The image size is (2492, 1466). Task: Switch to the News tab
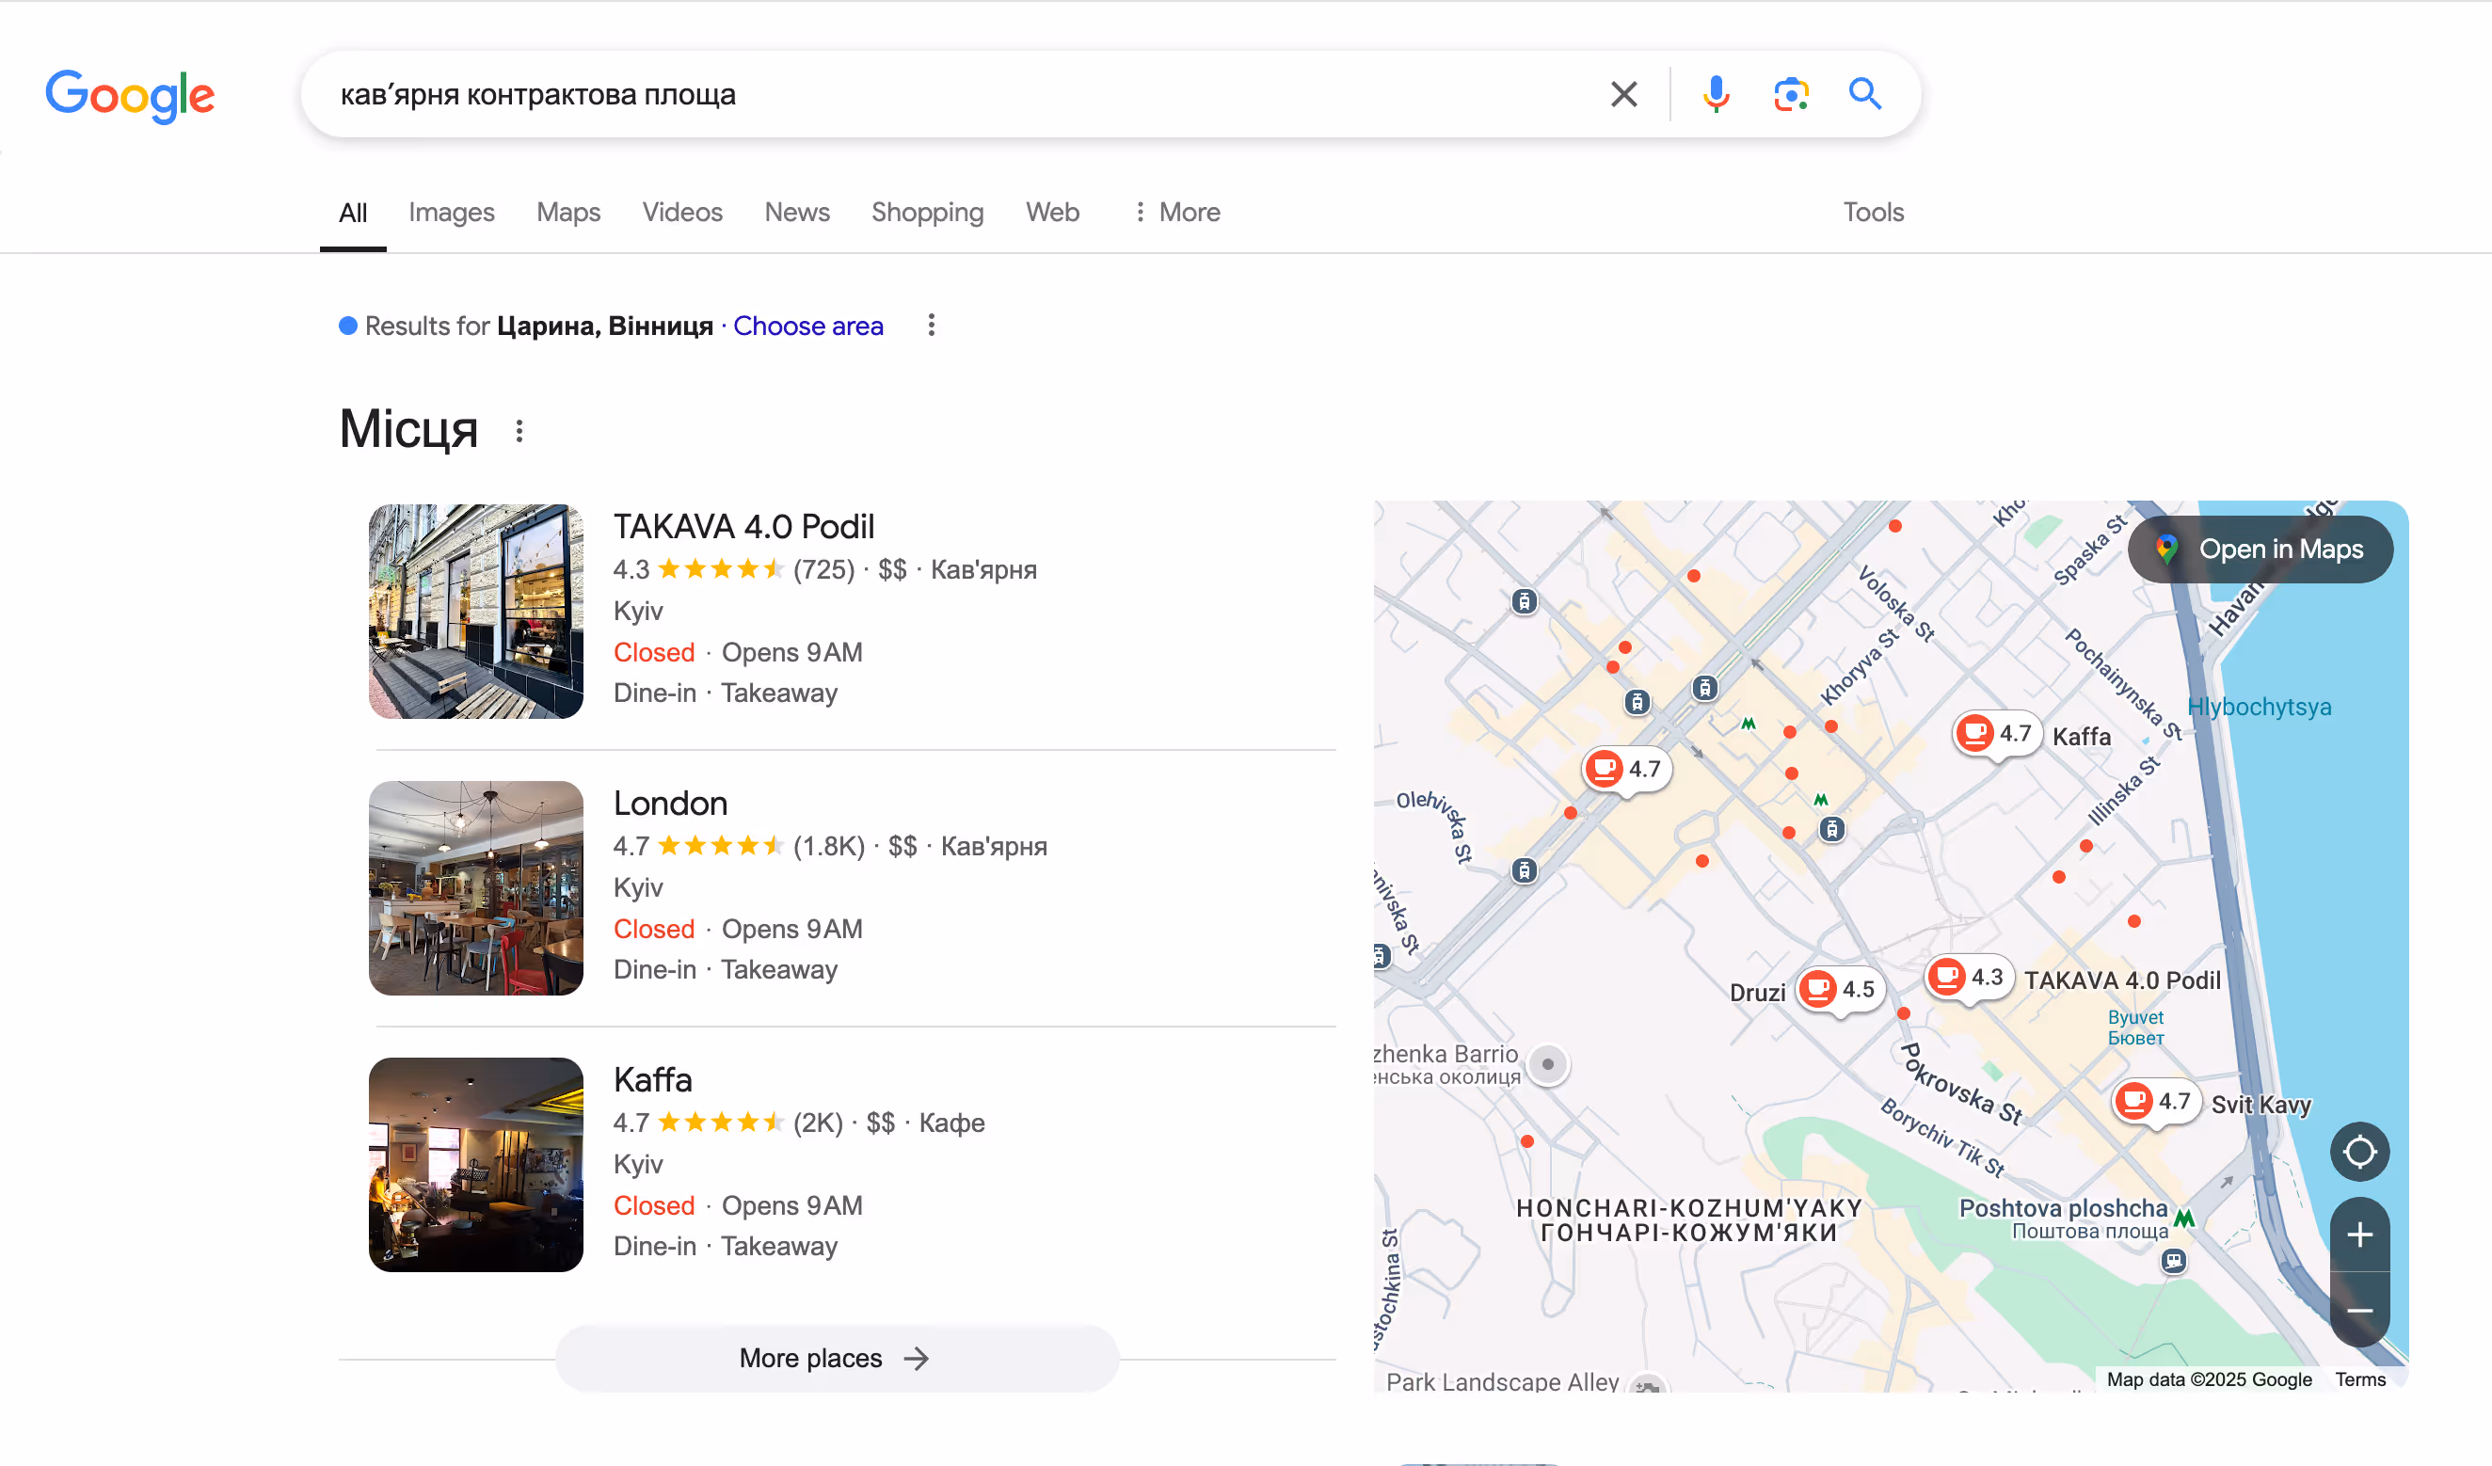[x=797, y=213]
